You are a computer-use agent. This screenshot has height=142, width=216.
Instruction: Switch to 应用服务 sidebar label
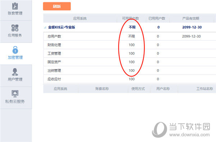click(x=15, y=35)
